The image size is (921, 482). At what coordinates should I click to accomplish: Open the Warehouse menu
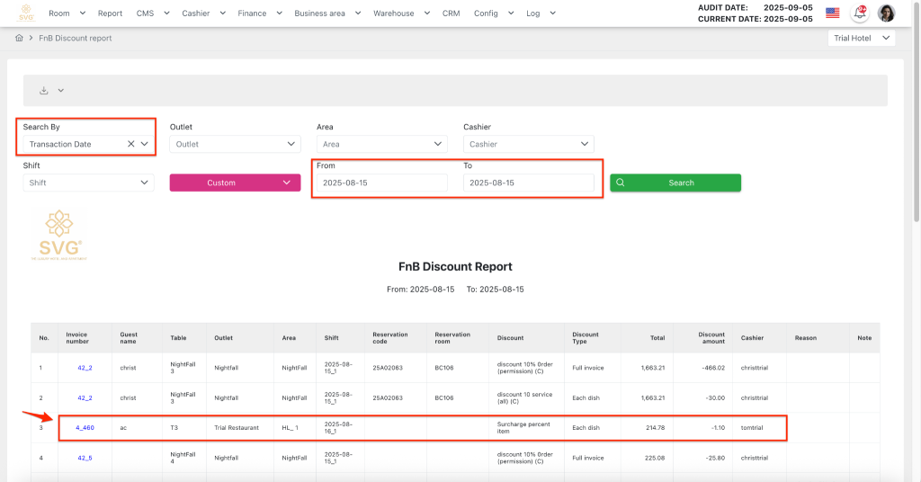coord(399,13)
